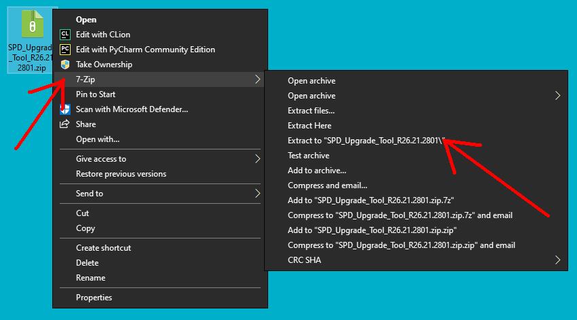Click the Share arrow icon
577x320 pixels.
point(64,124)
